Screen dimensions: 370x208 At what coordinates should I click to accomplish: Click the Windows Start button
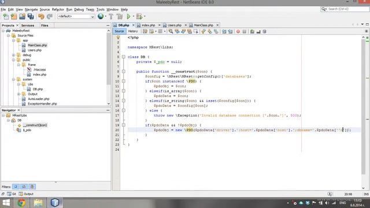pos(6,203)
